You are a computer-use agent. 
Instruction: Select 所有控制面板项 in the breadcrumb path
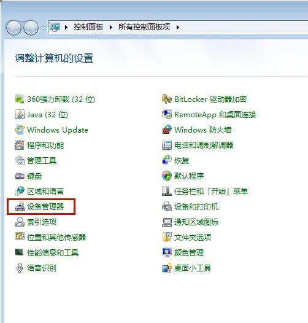(144, 27)
